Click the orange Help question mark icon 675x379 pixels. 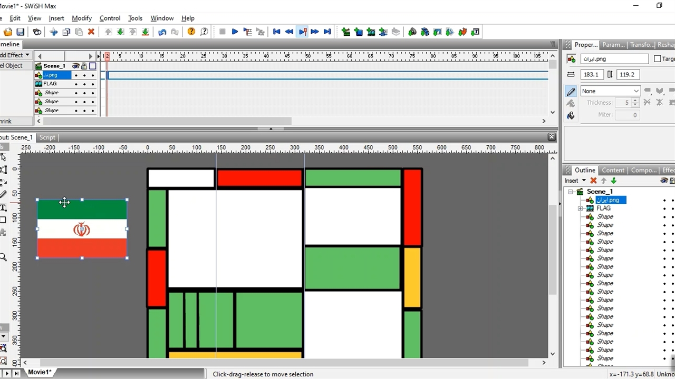[191, 32]
